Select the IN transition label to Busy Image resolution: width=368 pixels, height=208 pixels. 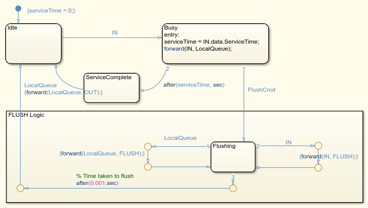pos(114,33)
